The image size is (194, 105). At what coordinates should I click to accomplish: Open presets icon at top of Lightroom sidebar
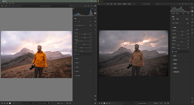95,10
